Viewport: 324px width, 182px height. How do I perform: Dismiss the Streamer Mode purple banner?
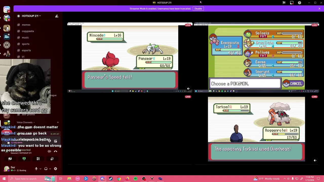[319, 9]
